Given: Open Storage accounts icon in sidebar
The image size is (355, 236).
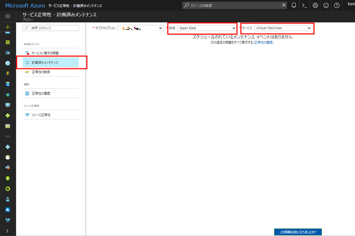Looking at the screenshot, I should point(8,126).
